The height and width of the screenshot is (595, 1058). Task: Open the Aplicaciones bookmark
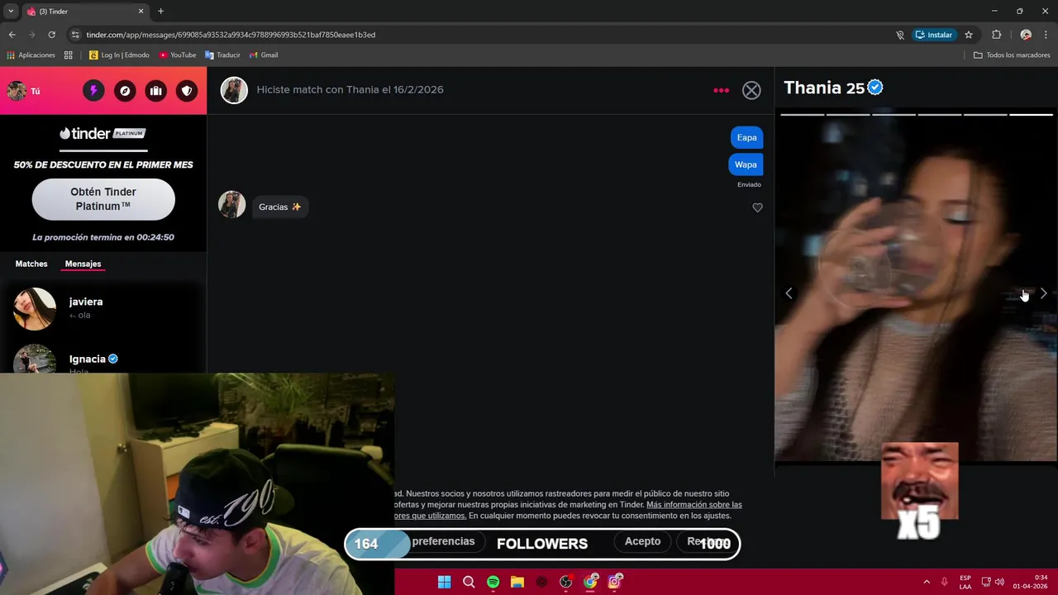pos(31,55)
